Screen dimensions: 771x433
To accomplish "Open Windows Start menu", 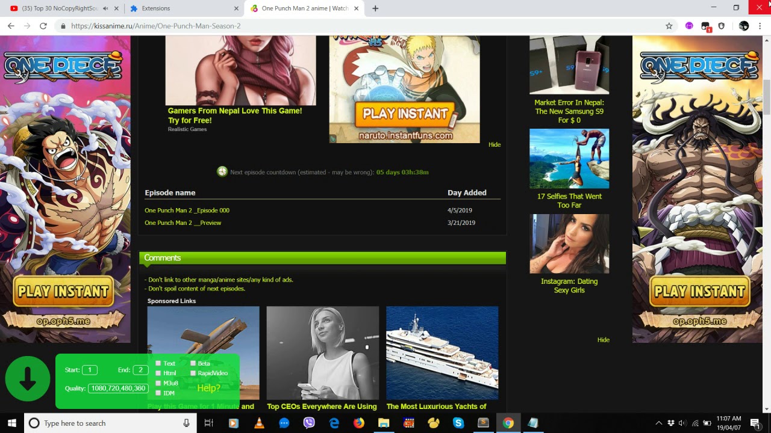I will (x=12, y=423).
